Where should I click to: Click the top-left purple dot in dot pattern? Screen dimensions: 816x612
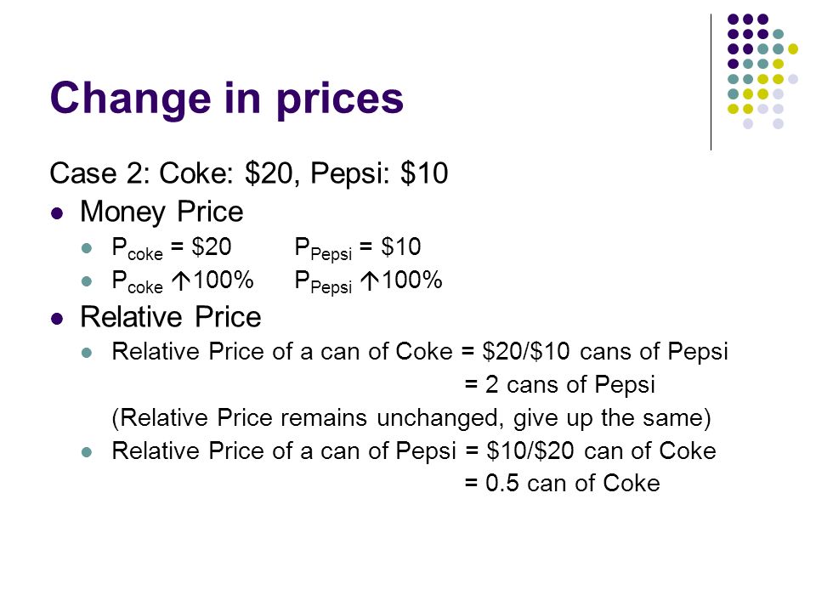tap(734, 20)
